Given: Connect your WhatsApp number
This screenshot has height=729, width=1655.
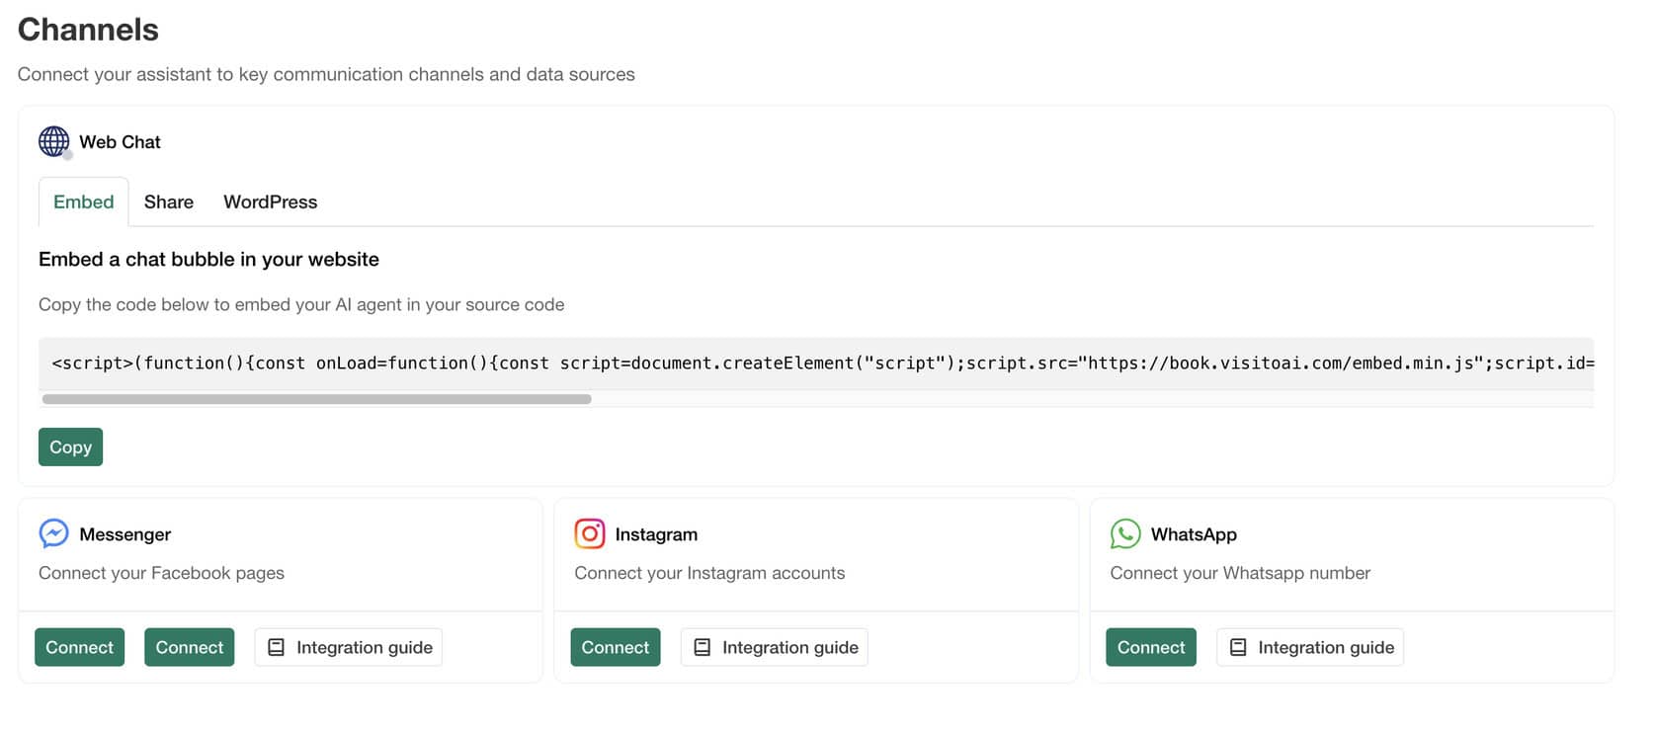Looking at the screenshot, I should pyautogui.click(x=1150, y=647).
